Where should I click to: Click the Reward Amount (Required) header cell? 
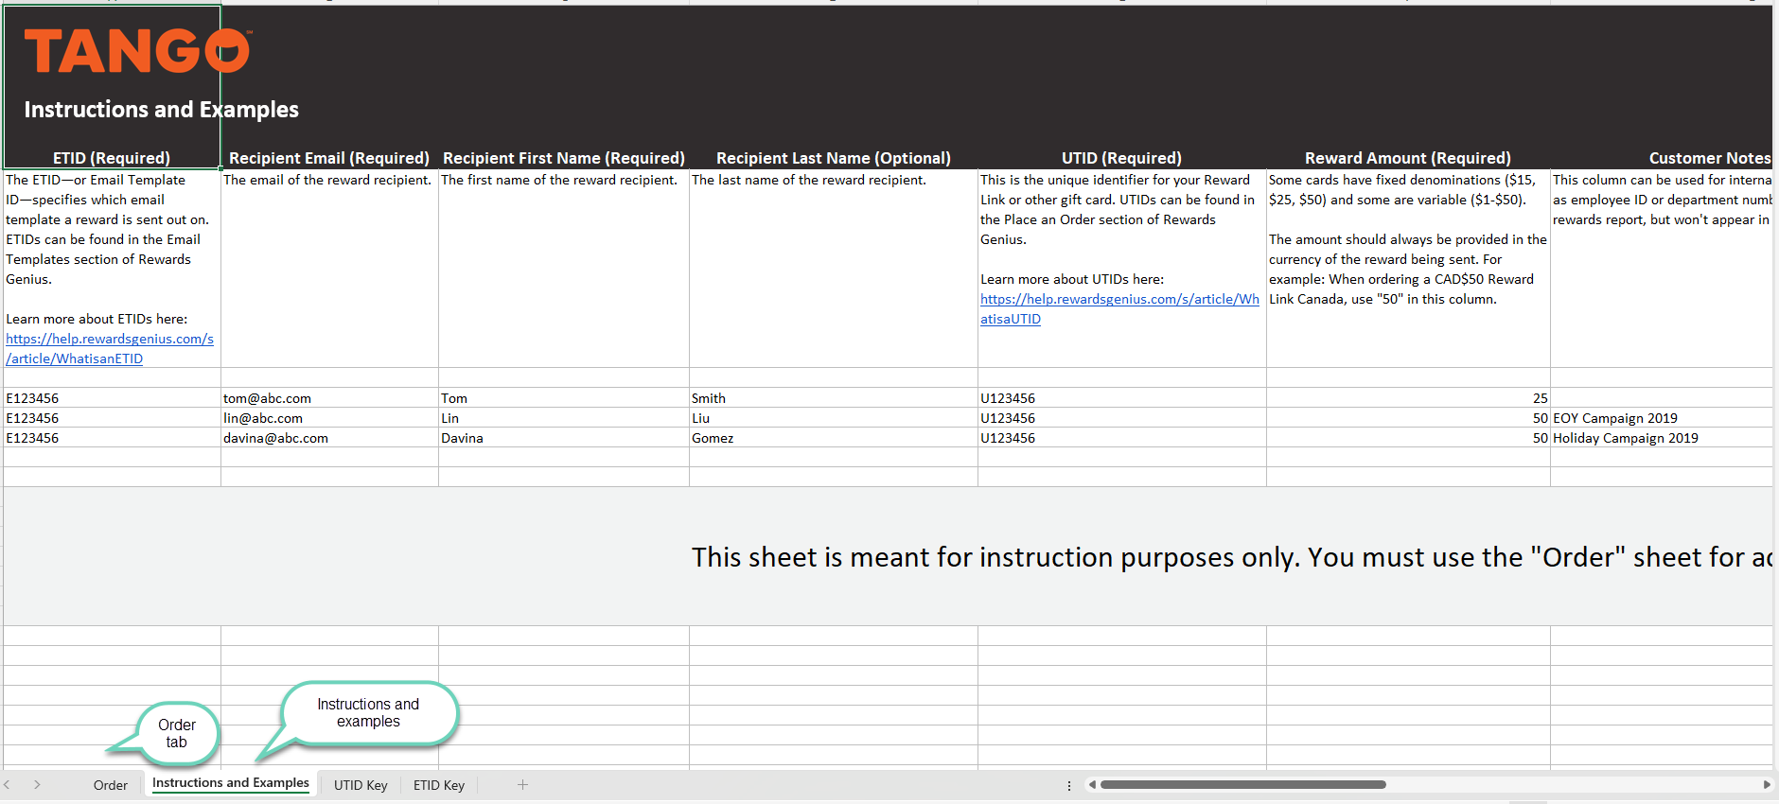[1407, 158]
